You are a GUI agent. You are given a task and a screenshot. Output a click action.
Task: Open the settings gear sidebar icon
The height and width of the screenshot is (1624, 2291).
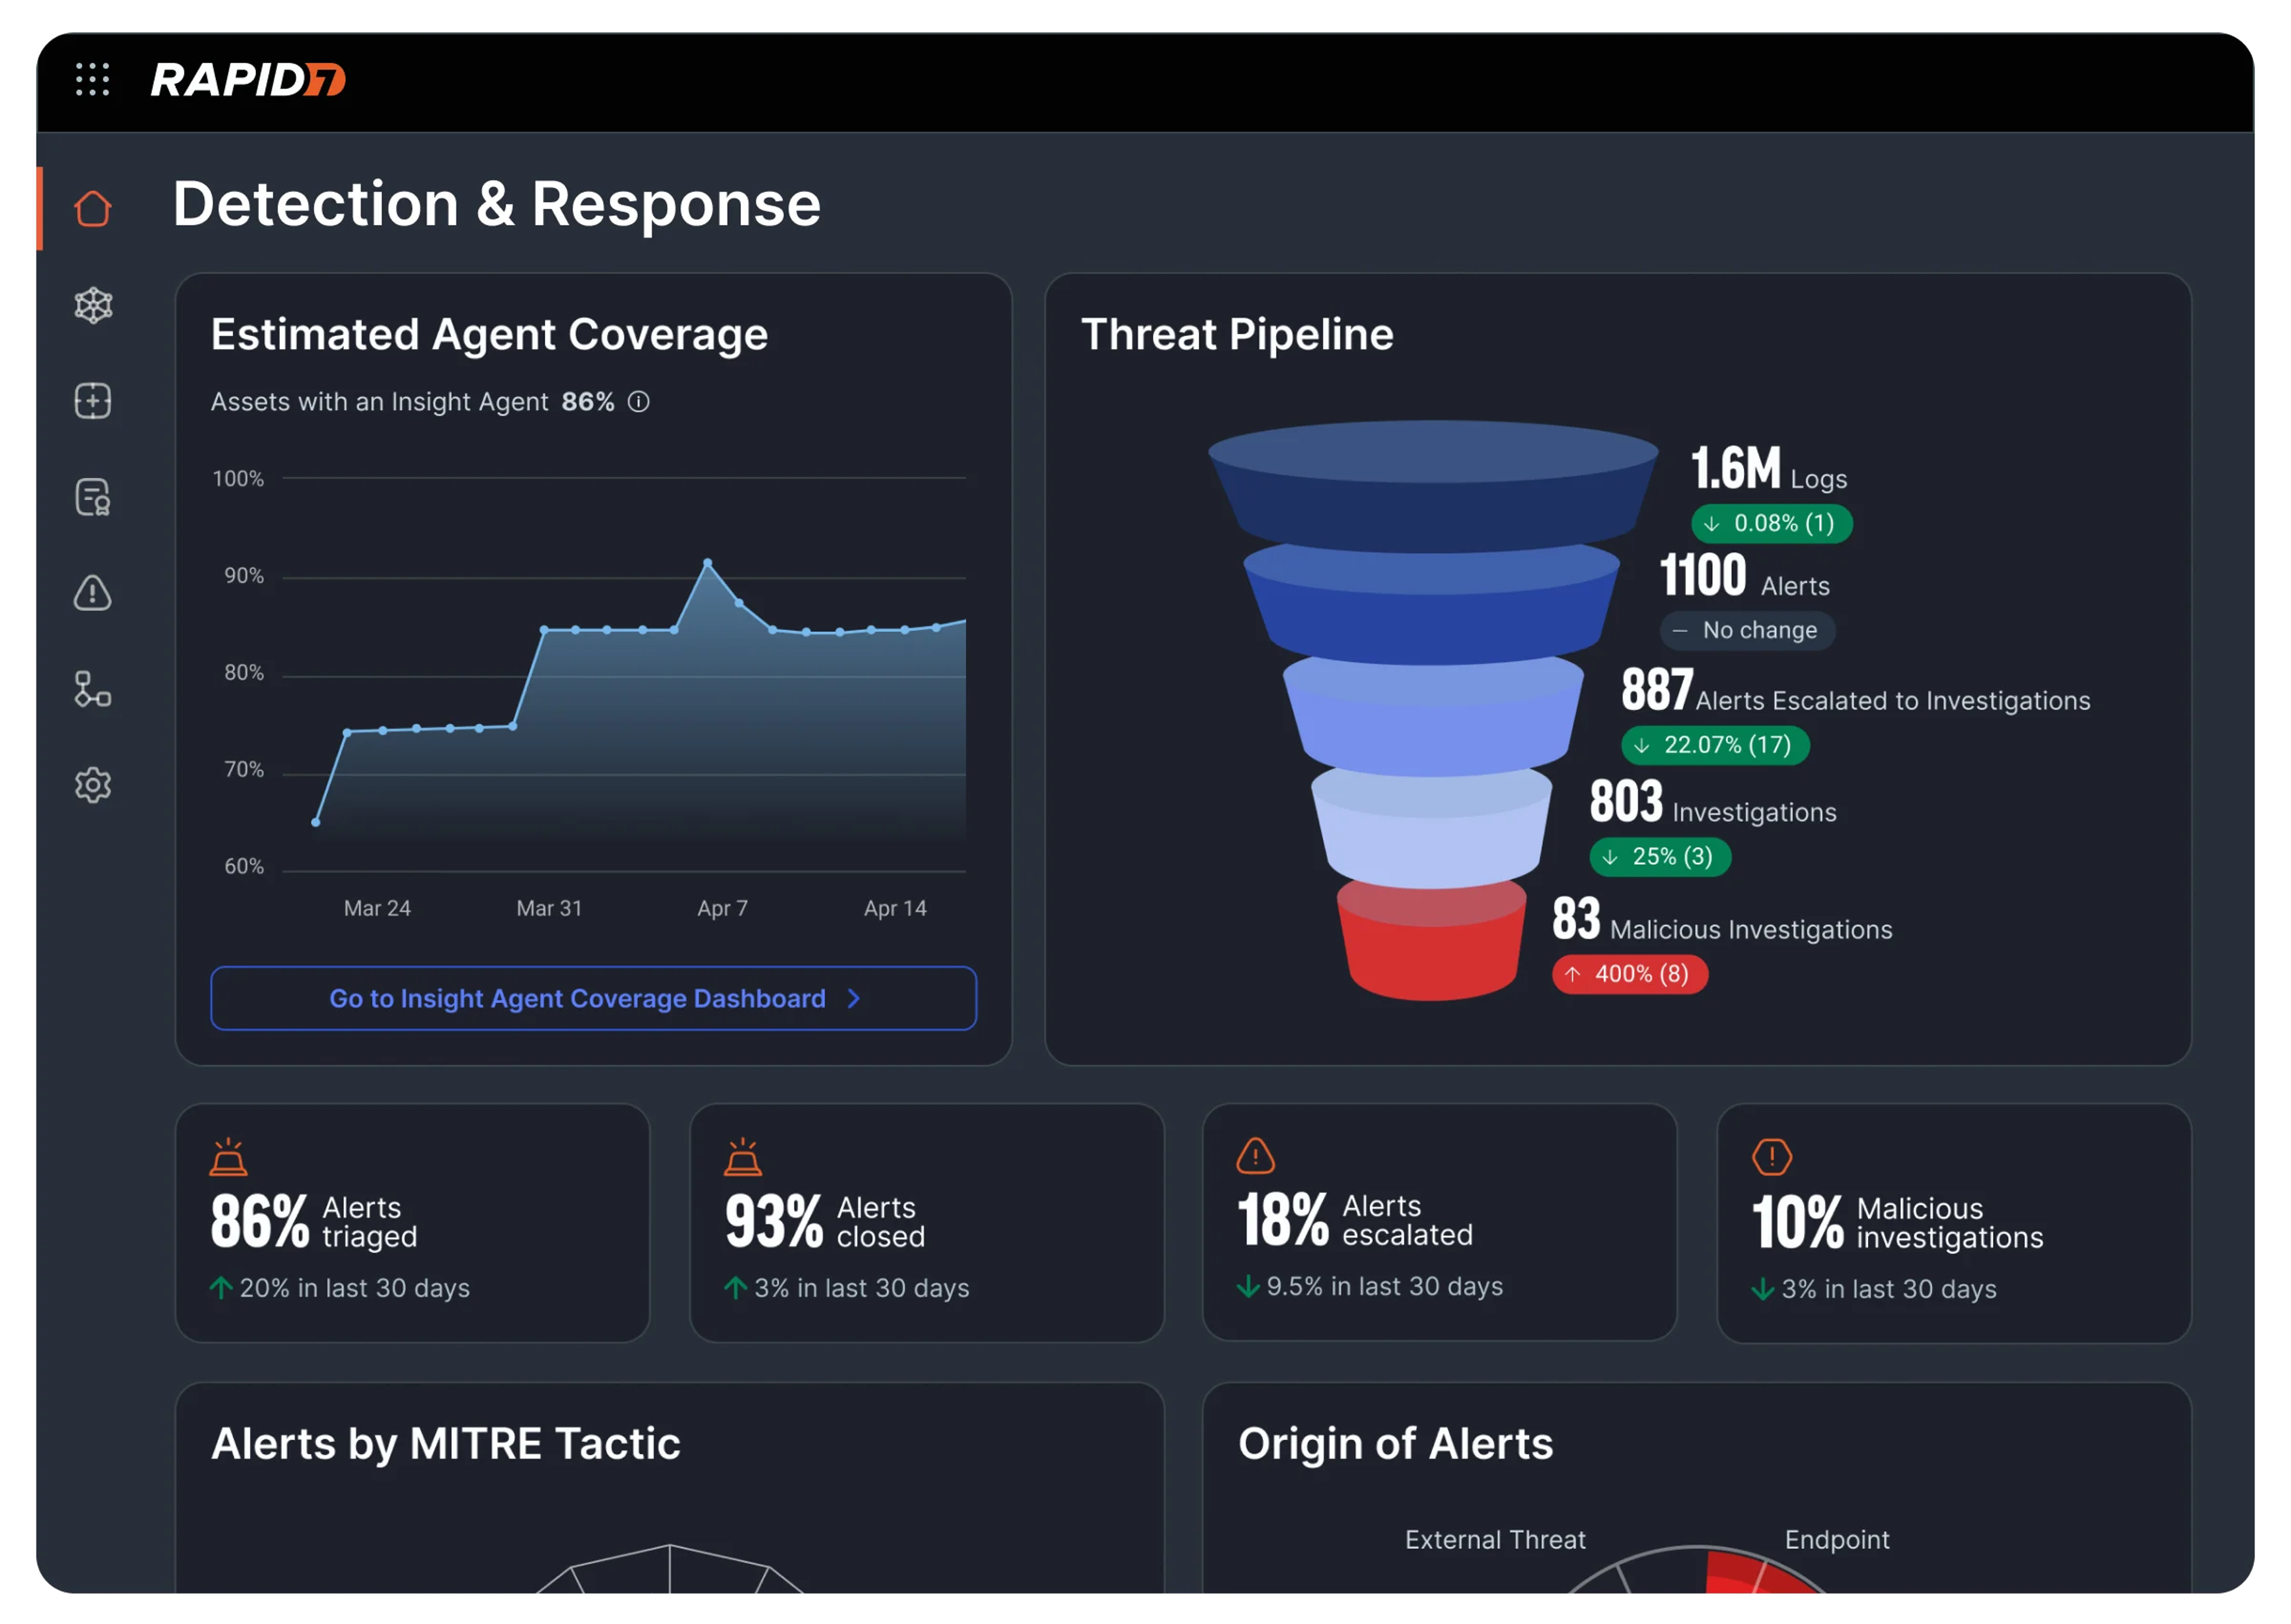[93, 785]
